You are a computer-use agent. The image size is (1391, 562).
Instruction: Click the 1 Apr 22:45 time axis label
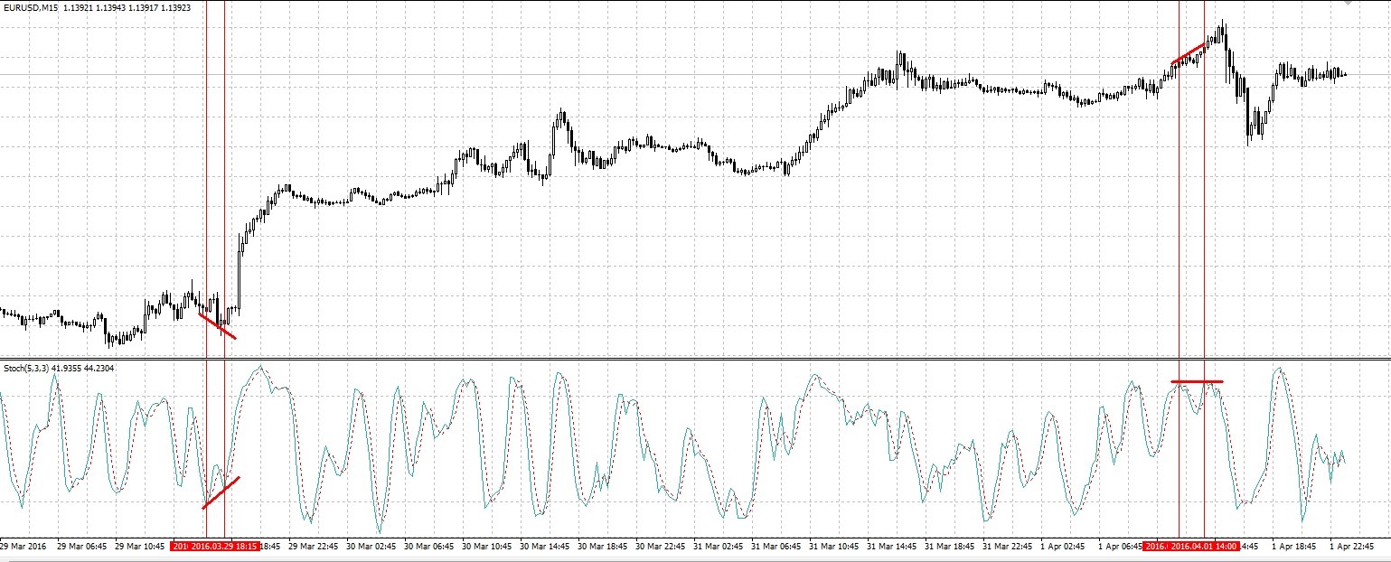click(x=1353, y=547)
